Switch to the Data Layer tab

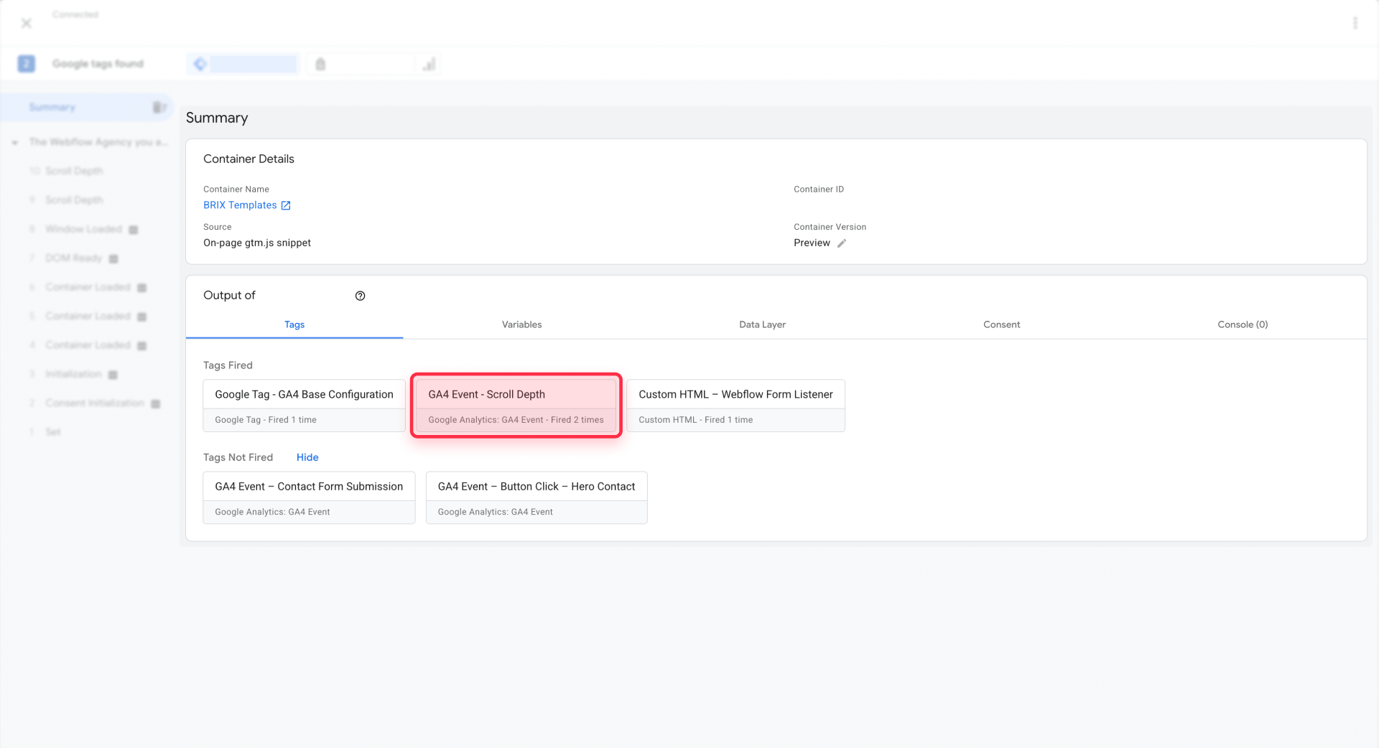tap(762, 324)
